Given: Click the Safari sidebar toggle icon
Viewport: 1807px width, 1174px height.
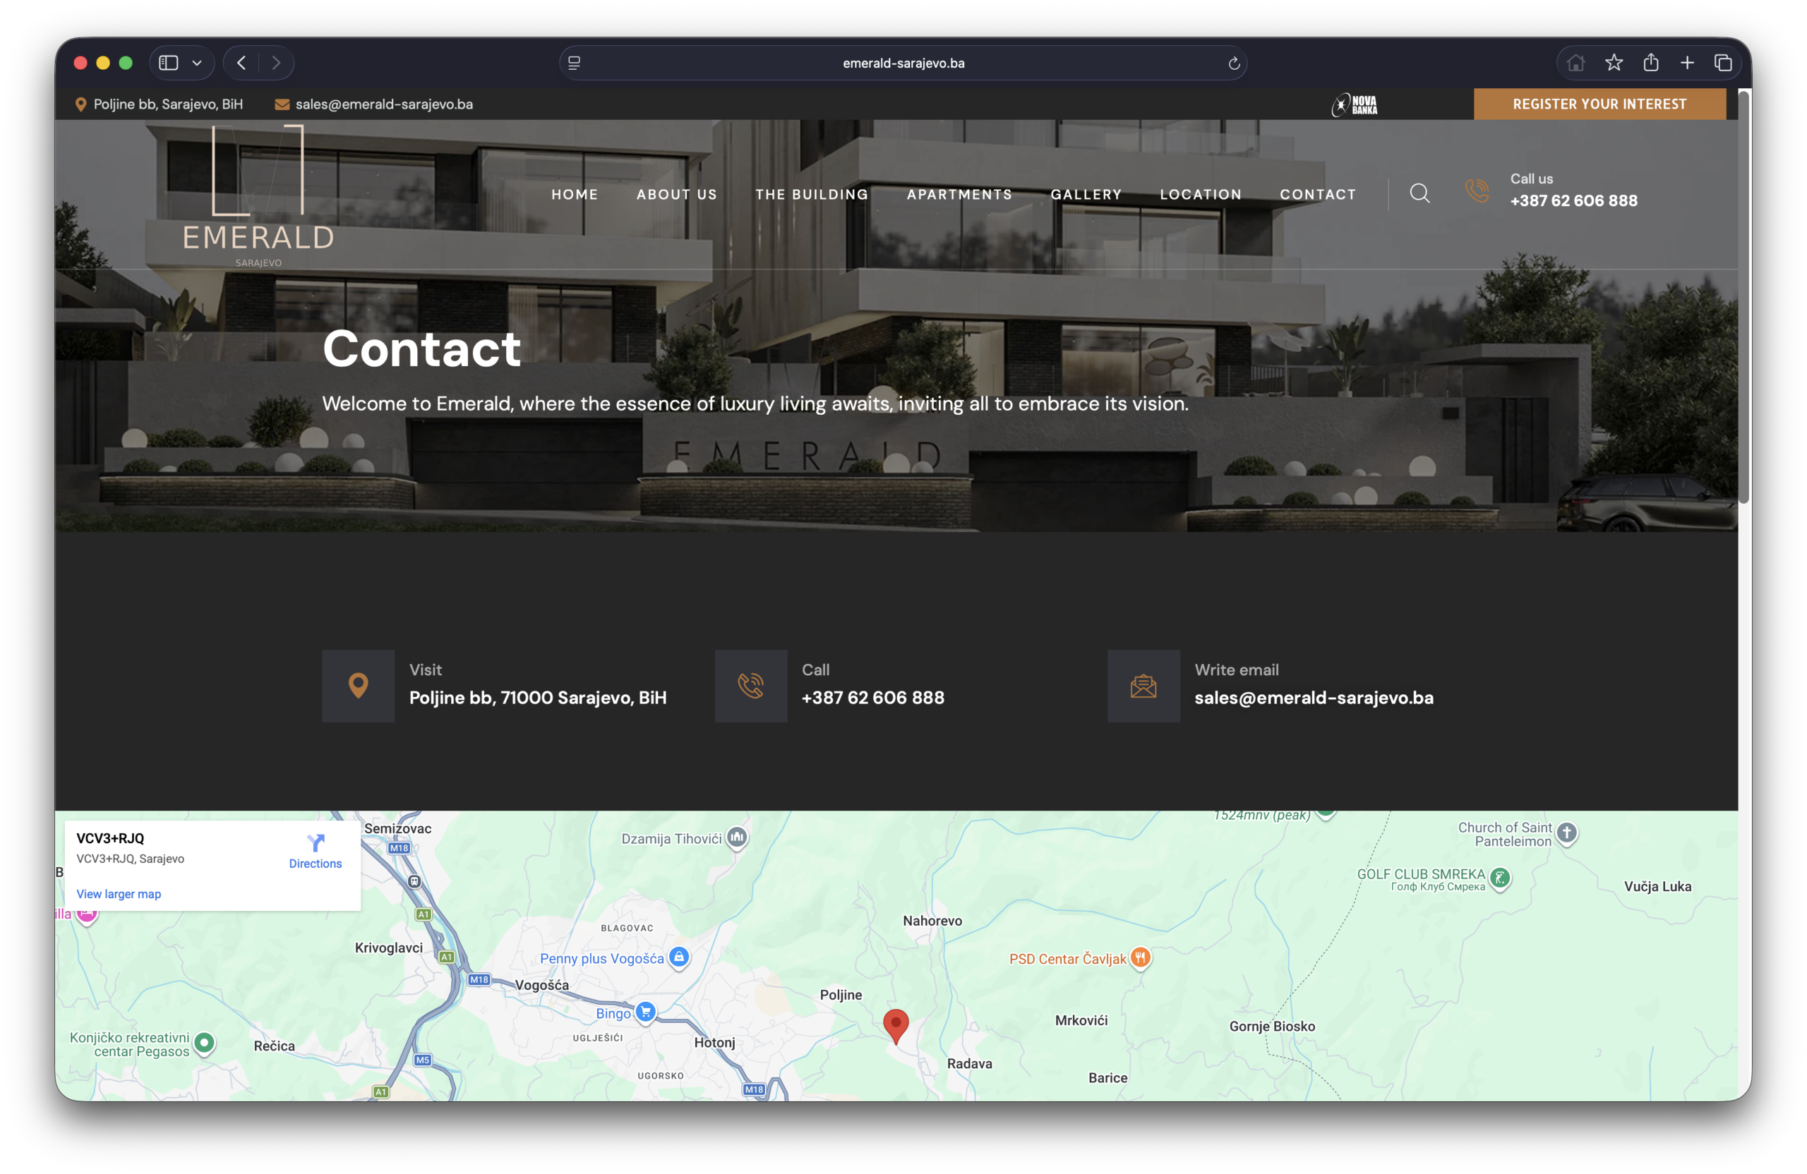Looking at the screenshot, I should 169,63.
